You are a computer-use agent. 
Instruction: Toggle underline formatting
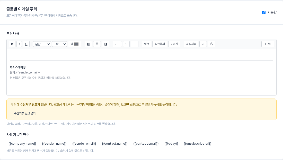26,44
